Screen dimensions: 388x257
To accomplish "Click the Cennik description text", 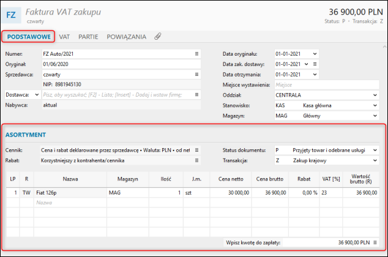I will [115, 150].
